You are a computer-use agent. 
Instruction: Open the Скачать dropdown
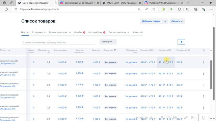[x=177, y=21]
